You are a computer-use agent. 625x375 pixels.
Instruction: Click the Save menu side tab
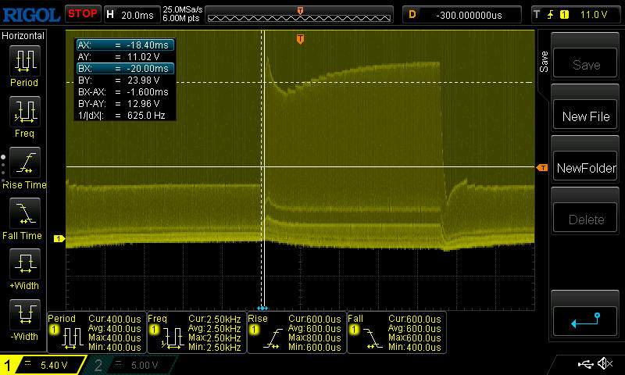[543, 60]
